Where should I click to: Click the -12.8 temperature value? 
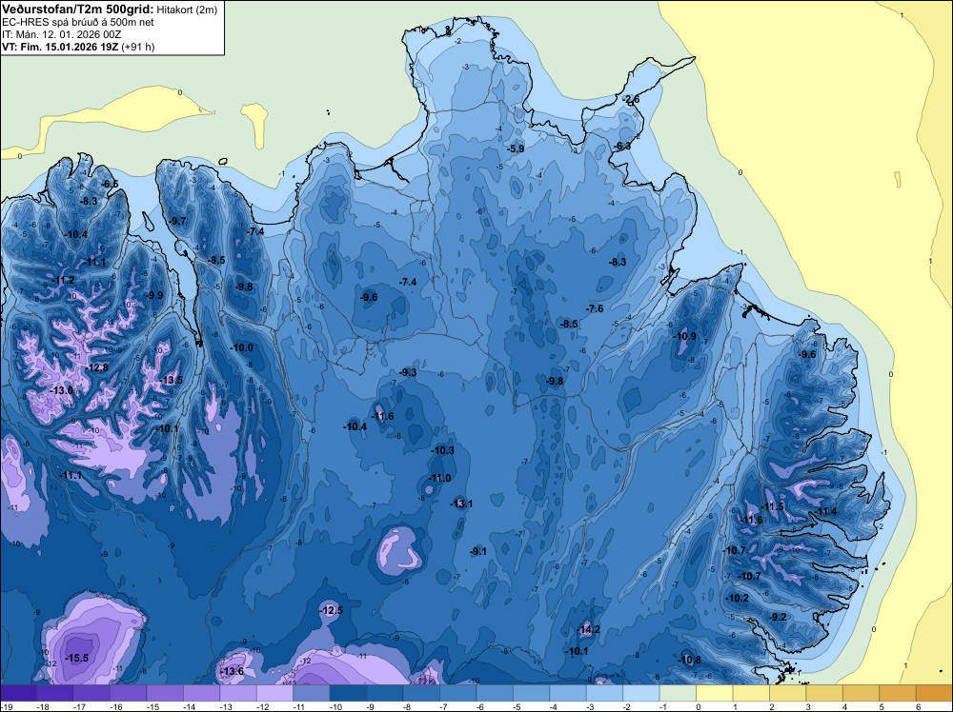96,367
